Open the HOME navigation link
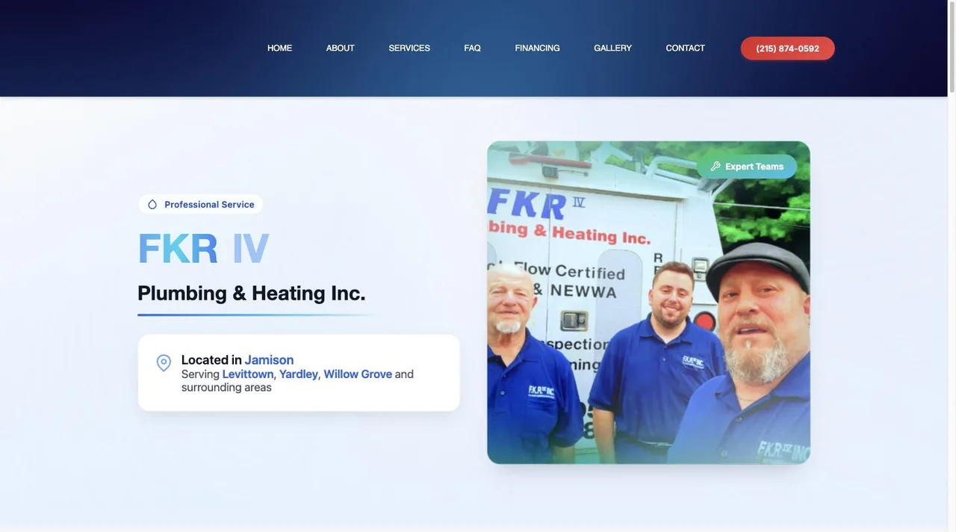This screenshot has width=956, height=532. click(279, 48)
